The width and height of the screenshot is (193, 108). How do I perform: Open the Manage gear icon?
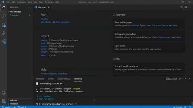tap(4, 101)
